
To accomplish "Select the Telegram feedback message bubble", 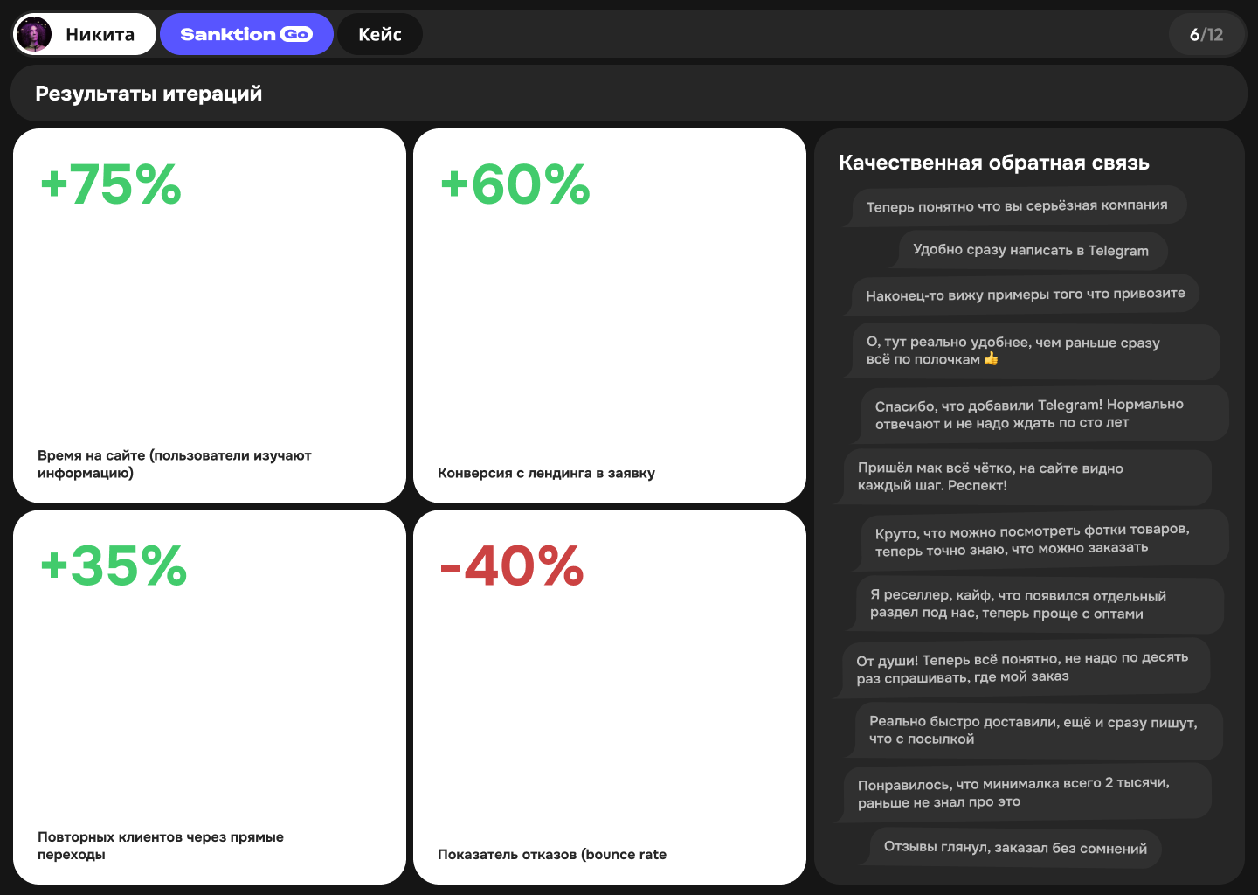I will (x=1032, y=251).
